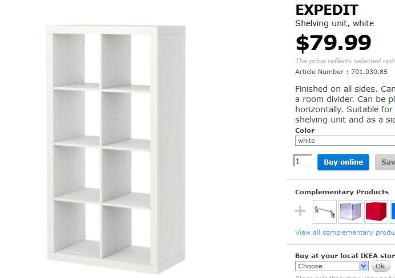Open the Color dropdown showing white

pos(345,141)
